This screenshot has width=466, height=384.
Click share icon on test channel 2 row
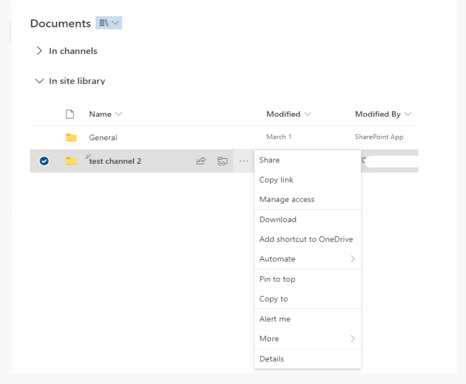[201, 161]
